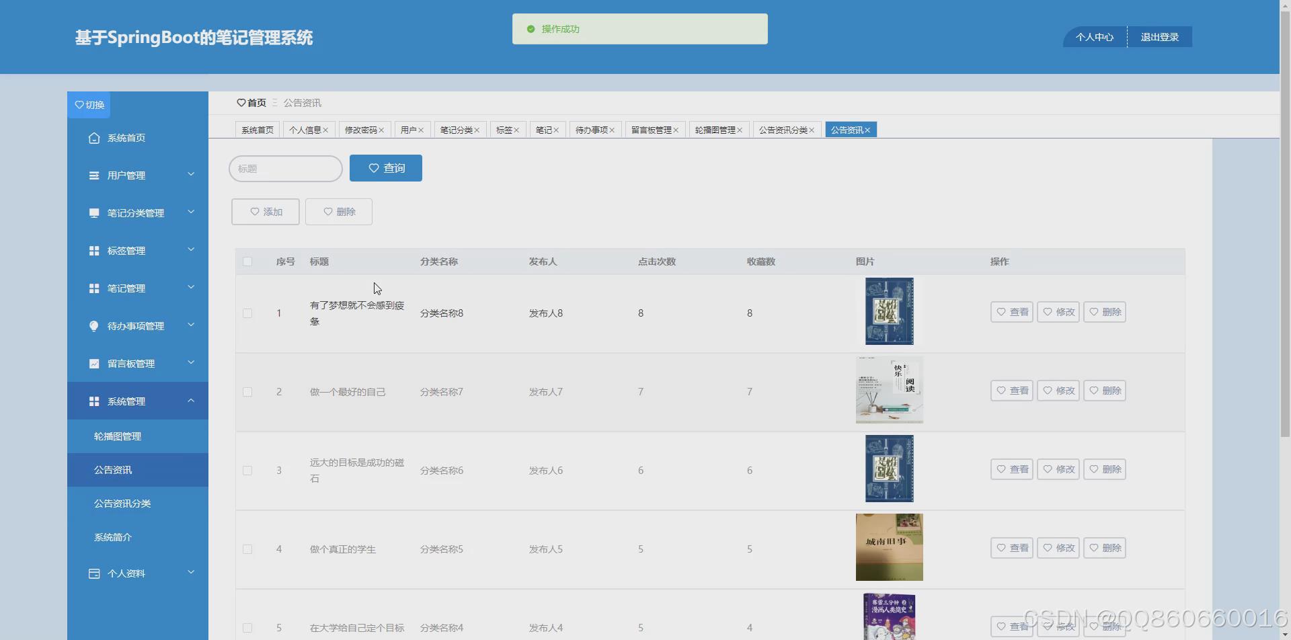Image resolution: width=1291 pixels, height=640 pixels.
Task: Click the grid icon beside 笔记管理
Action: click(94, 288)
